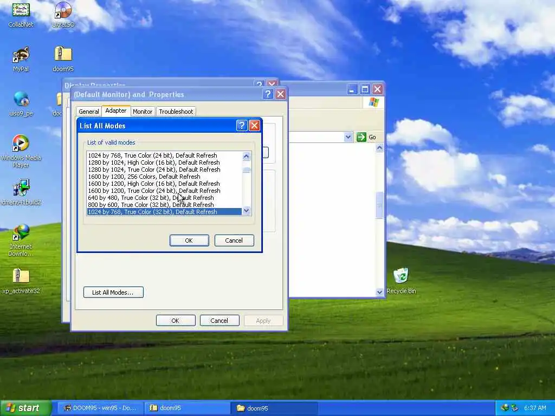Image resolution: width=555 pixels, height=416 pixels.
Task: Click the modes list scrollbar thumb
Action: pos(247,170)
